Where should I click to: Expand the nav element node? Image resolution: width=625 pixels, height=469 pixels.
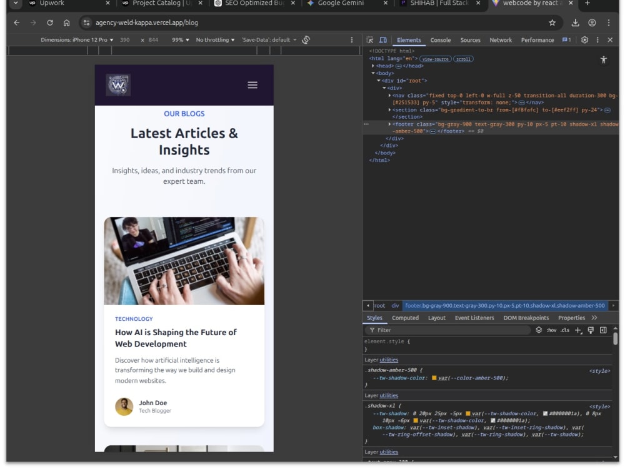pos(389,96)
